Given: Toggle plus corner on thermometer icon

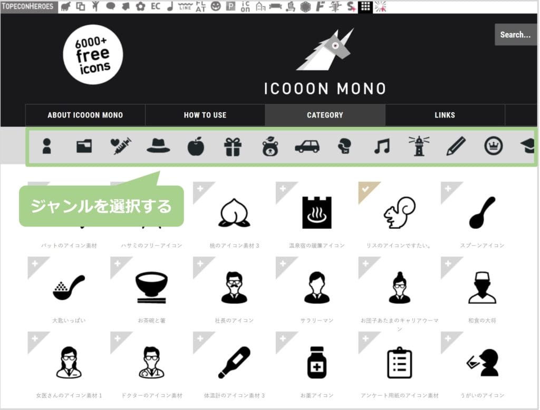Looking at the screenshot, I should click(201, 339).
